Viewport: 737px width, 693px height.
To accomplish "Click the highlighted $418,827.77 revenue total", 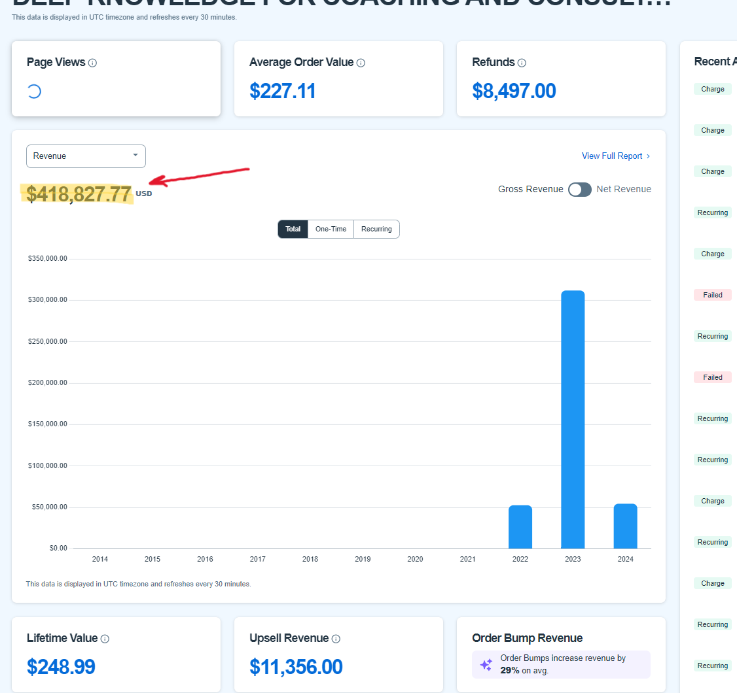I will click(79, 194).
